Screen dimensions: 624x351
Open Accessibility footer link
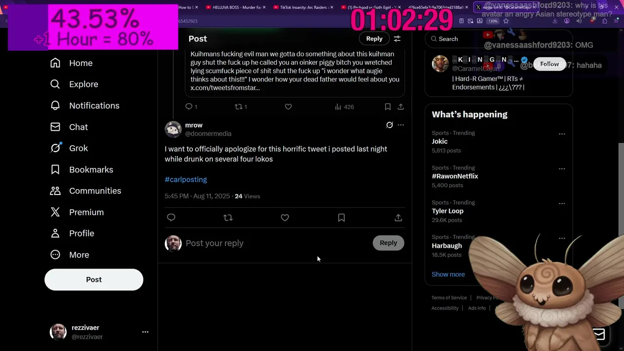click(x=445, y=308)
